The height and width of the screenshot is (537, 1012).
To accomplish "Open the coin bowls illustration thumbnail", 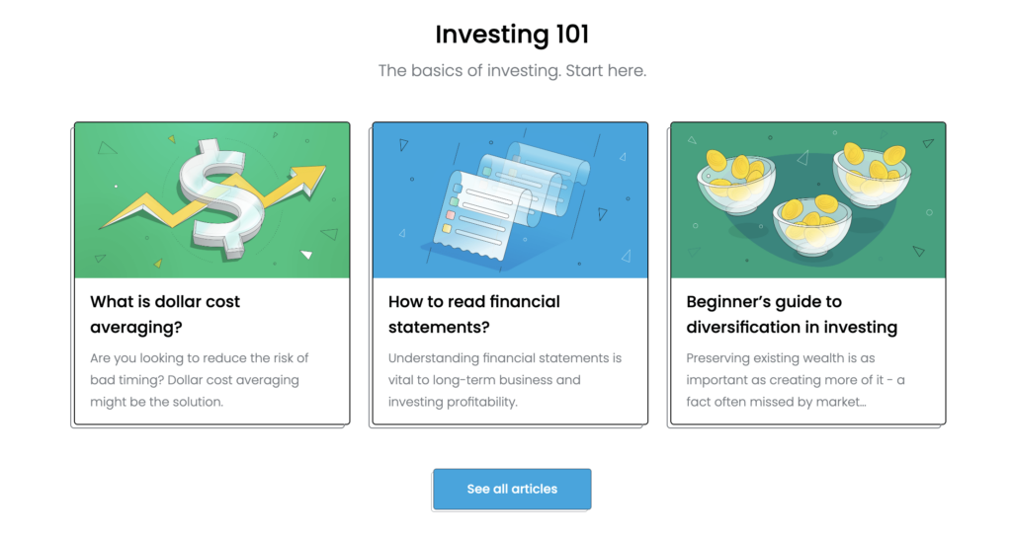I will [x=808, y=200].
